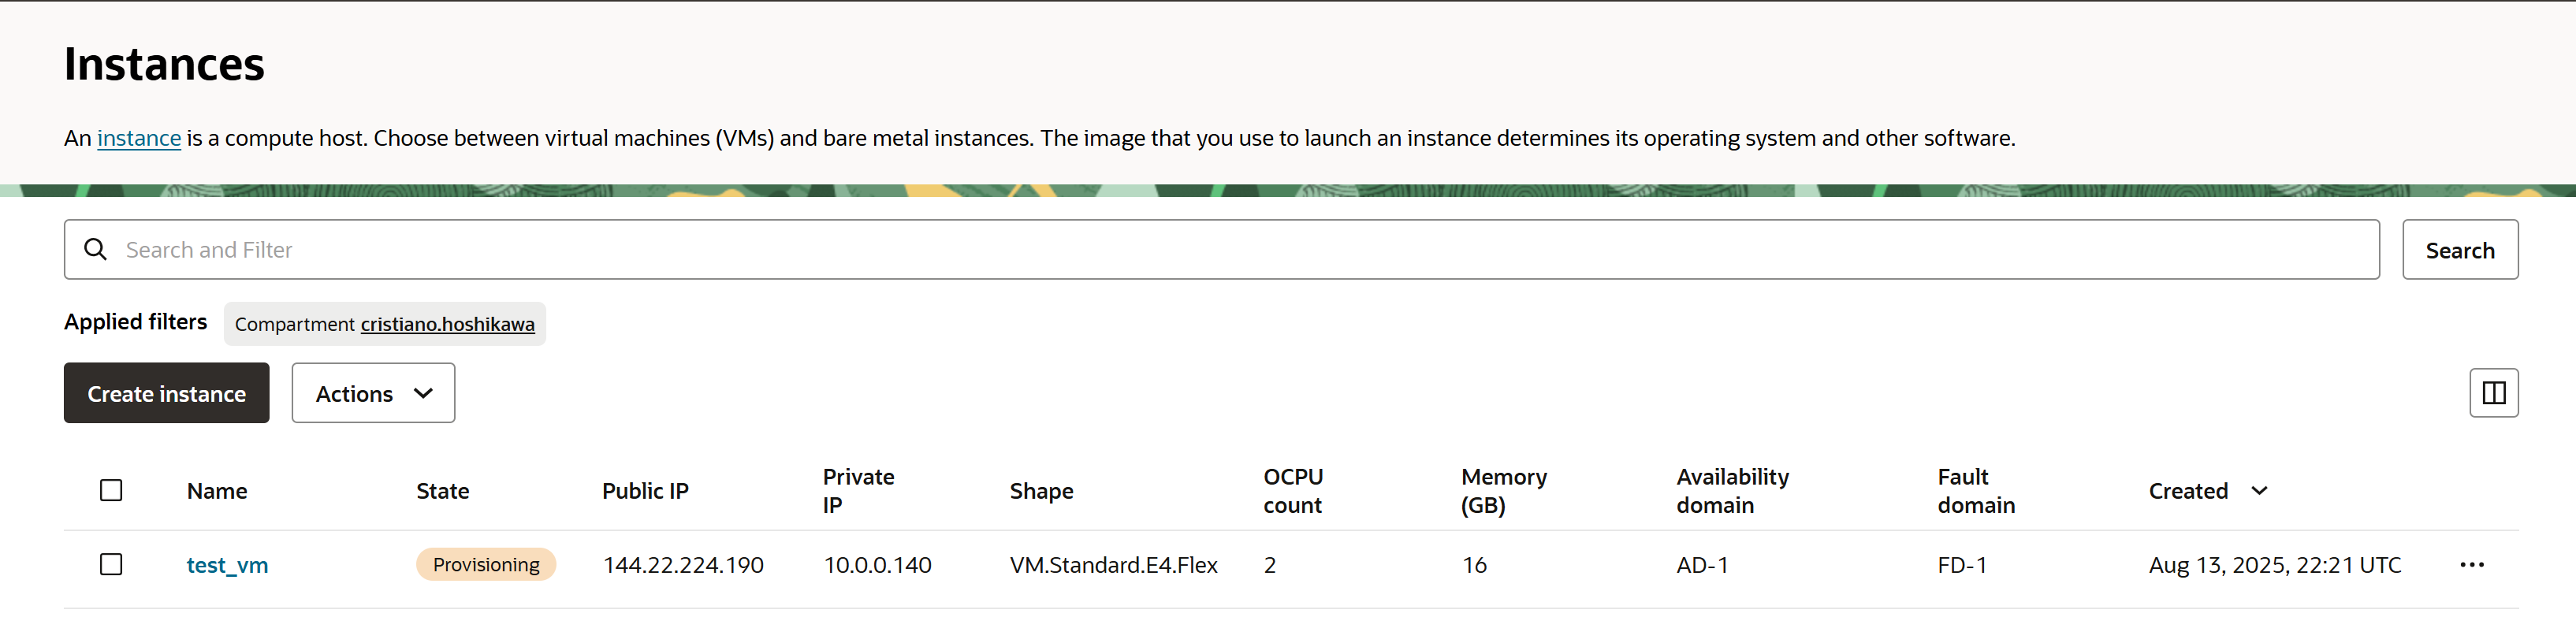
Task: Sort by the Name column header
Action: click(x=217, y=491)
